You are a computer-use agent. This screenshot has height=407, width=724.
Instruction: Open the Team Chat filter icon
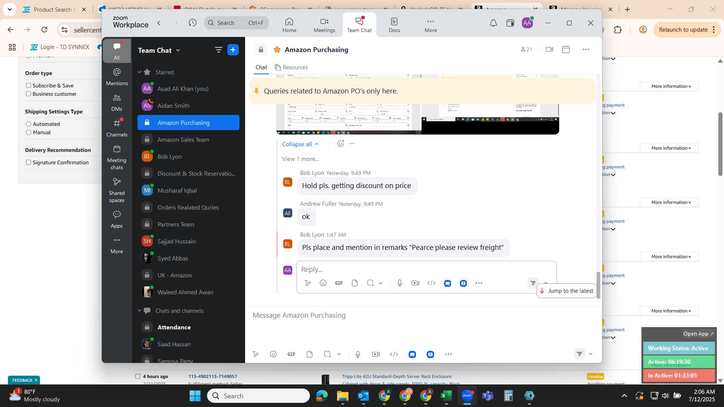pyautogui.click(x=218, y=50)
